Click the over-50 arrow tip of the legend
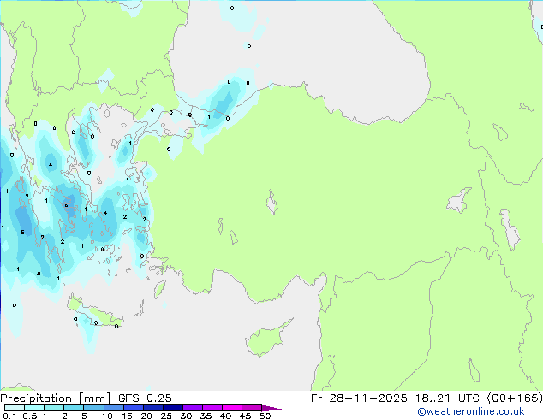Image resolution: width=543 pixels, height=419 pixels. 271,408
